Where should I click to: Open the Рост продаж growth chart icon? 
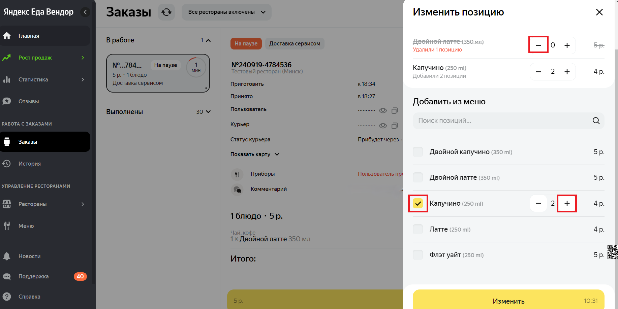pyautogui.click(x=7, y=58)
